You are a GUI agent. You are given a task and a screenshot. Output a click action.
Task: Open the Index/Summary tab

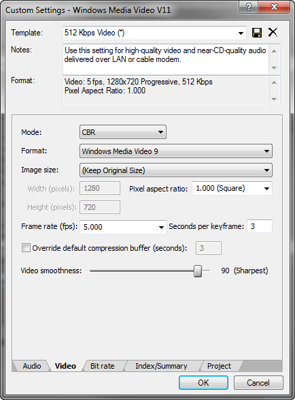(161, 366)
